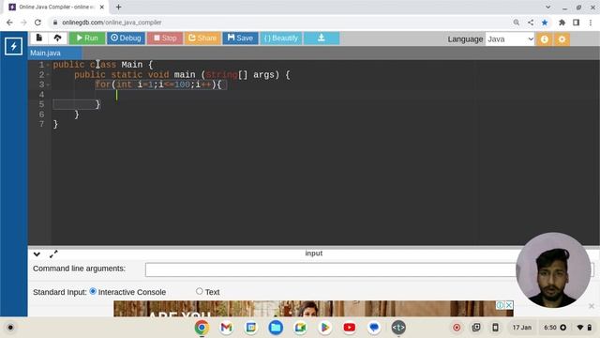Click the site lock icon in the address bar
Screen dimensions: 600x338
pyautogui.click(x=55, y=23)
